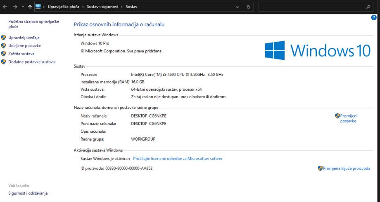Click shield icon beside Upravitelj uređaja
This screenshot has width=380, height=202.
[3, 38]
